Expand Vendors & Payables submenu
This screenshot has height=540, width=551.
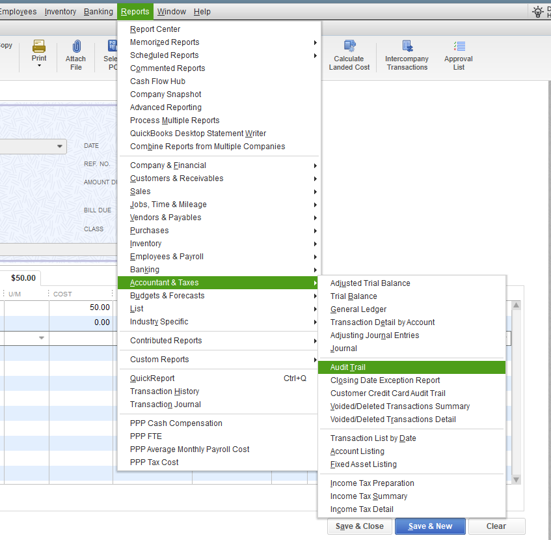(x=316, y=218)
